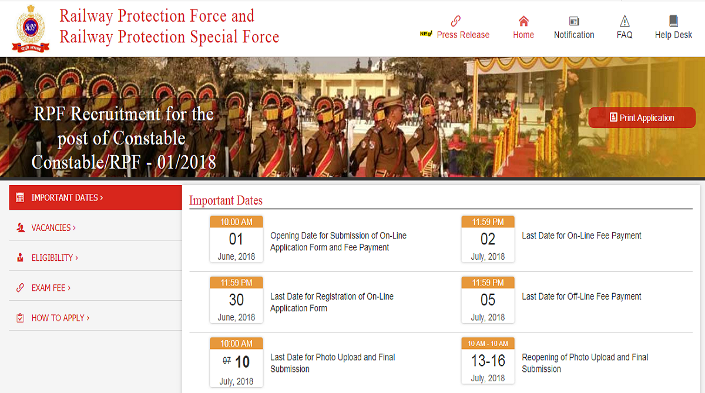Image resolution: width=705 pixels, height=393 pixels.
Task: Click the 13-16 July, 2018 date card
Action: click(488, 361)
